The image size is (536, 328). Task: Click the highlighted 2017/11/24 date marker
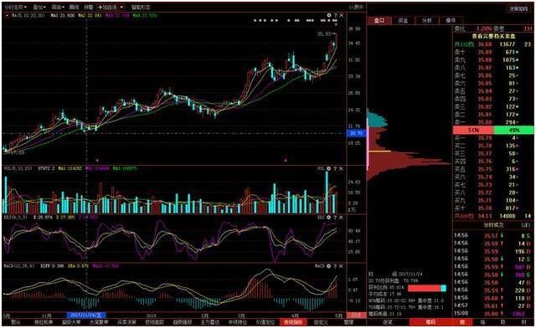point(86,315)
